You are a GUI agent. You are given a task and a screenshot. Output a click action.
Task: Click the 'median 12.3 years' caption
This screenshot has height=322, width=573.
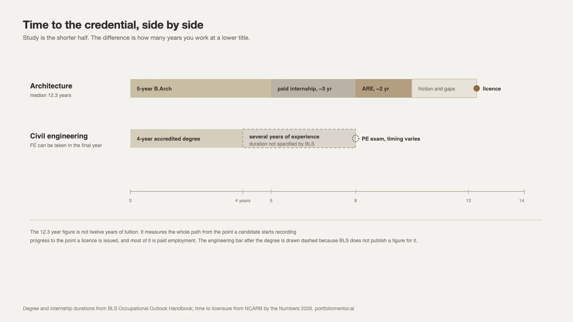click(50, 95)
